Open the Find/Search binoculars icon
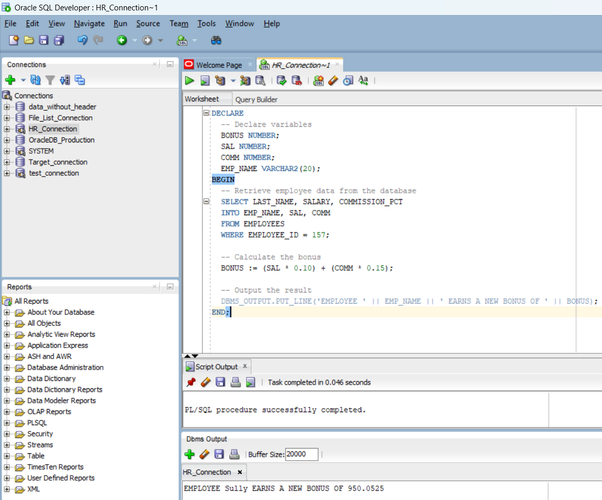The width and height of the screenshot is (602, 500). click(x=216, y=40)
